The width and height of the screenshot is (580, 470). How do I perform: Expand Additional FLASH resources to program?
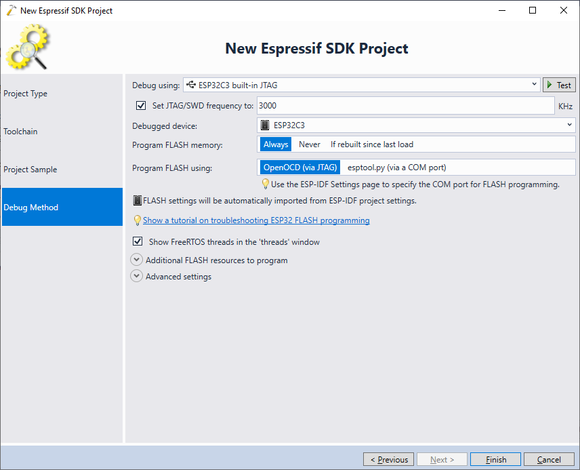click(136, 260)
